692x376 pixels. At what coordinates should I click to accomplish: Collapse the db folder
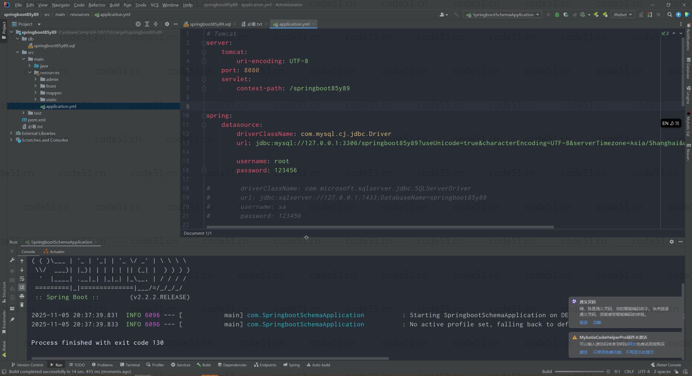(x=18, y=38)
